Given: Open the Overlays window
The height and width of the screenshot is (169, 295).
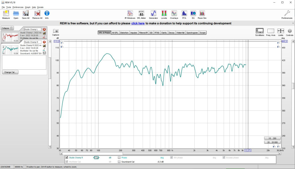Looking at the screenshot, I should coord(174,13).
